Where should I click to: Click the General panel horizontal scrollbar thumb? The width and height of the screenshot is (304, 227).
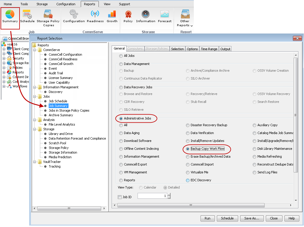(x=191, y=205)
